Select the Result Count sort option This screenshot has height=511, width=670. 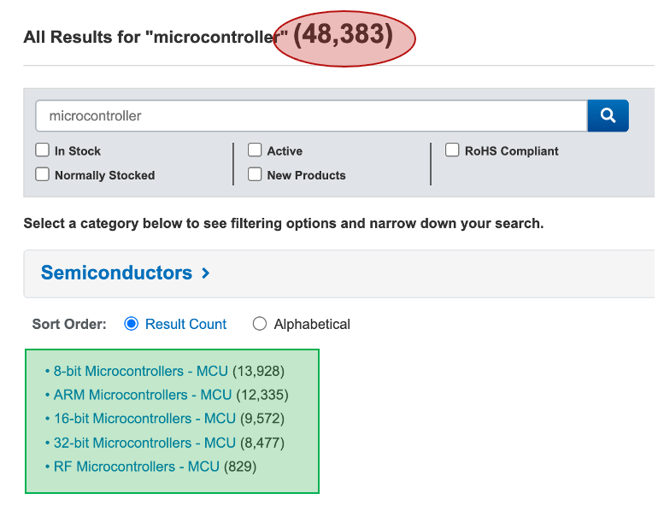point(132,324)
